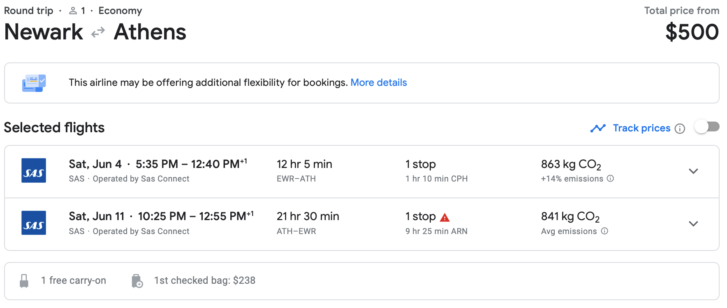Screen dimensions: 727x308
Task: Click the flexibility notice ticket icon
Action: pyautogui.click(x=34, y=83)
